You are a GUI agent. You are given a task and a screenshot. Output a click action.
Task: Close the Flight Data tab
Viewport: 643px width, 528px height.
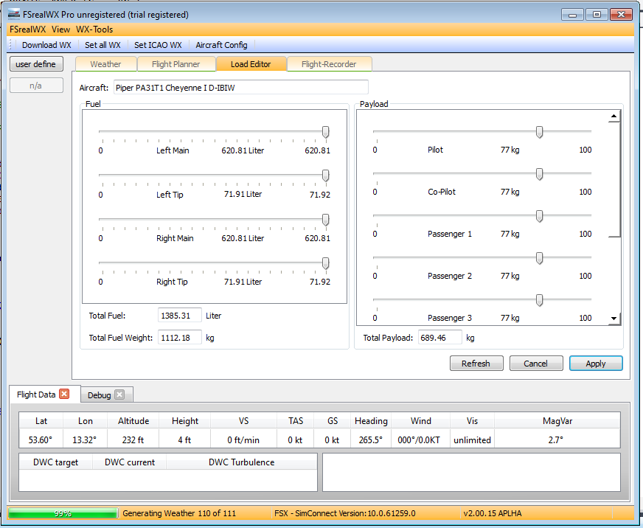[x=64, y=395]
